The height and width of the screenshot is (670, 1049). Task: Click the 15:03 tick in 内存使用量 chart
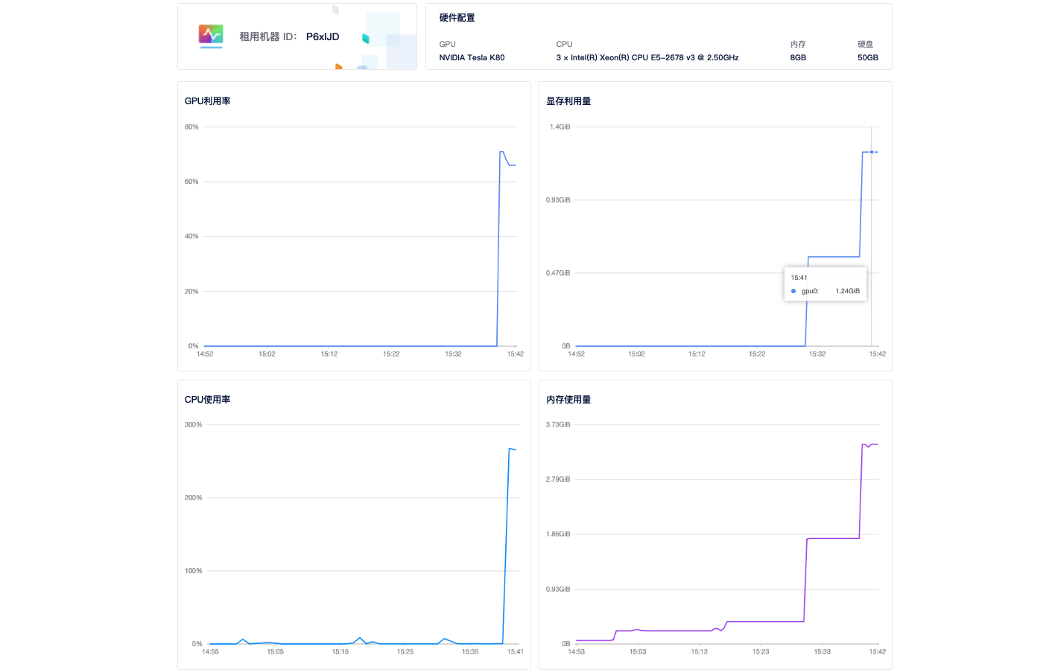638,652
